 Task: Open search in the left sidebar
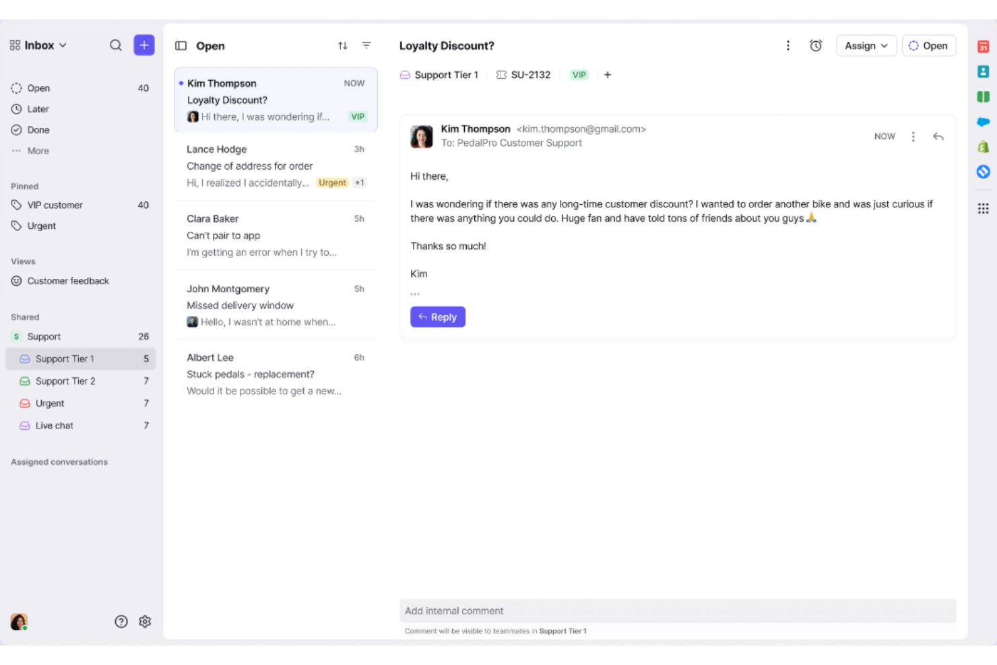(116, 45)
